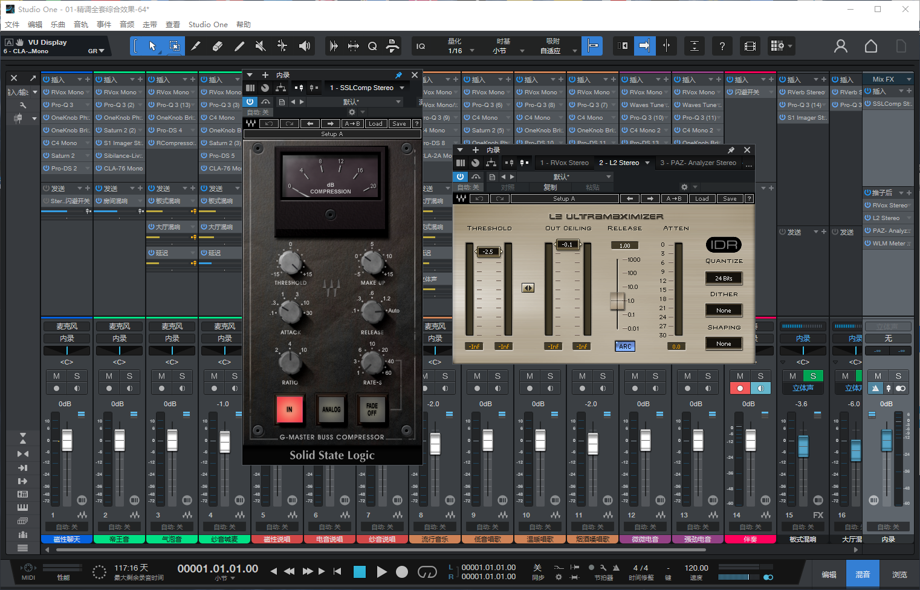920x590 pixels.
Task: Click the A→B compare button on the L2 plugin
Action: (x=674, y=198)
